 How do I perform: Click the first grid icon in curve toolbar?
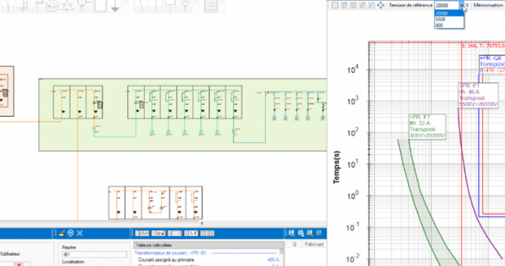pos(335,5)
